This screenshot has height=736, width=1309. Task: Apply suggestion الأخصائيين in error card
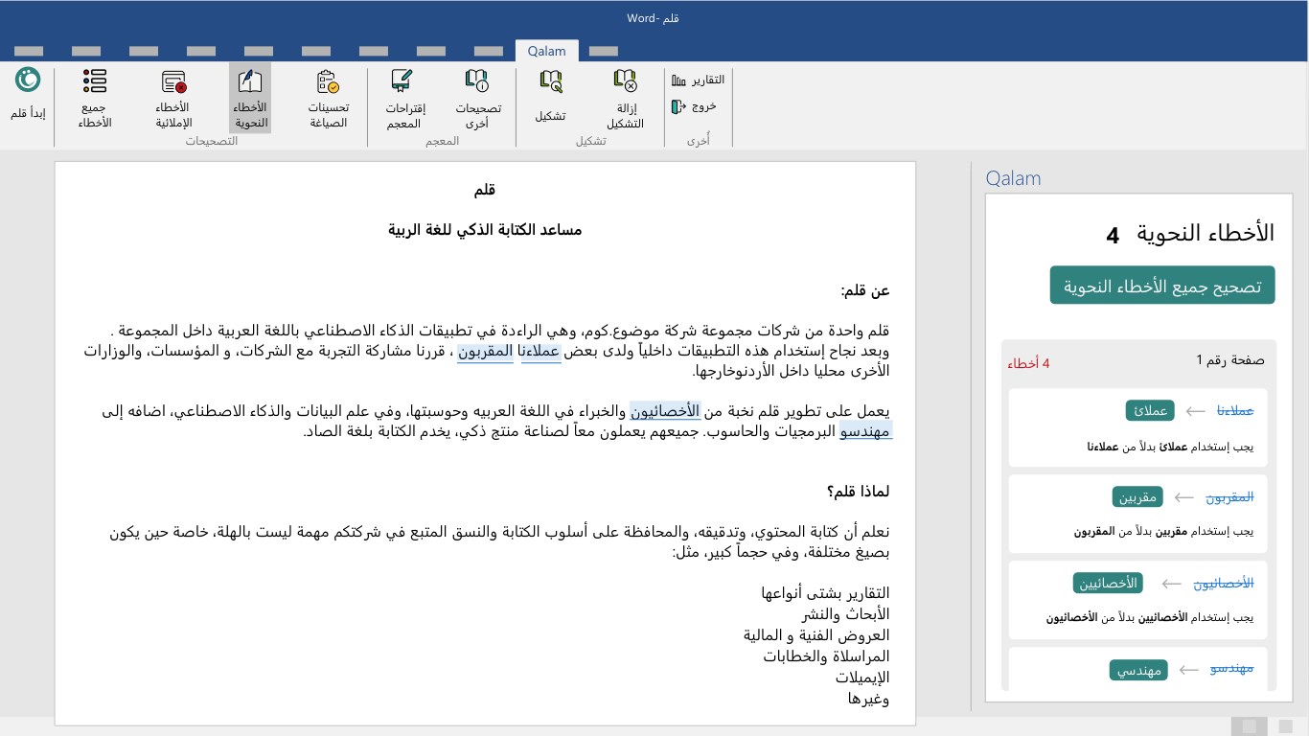point(1109,583)
